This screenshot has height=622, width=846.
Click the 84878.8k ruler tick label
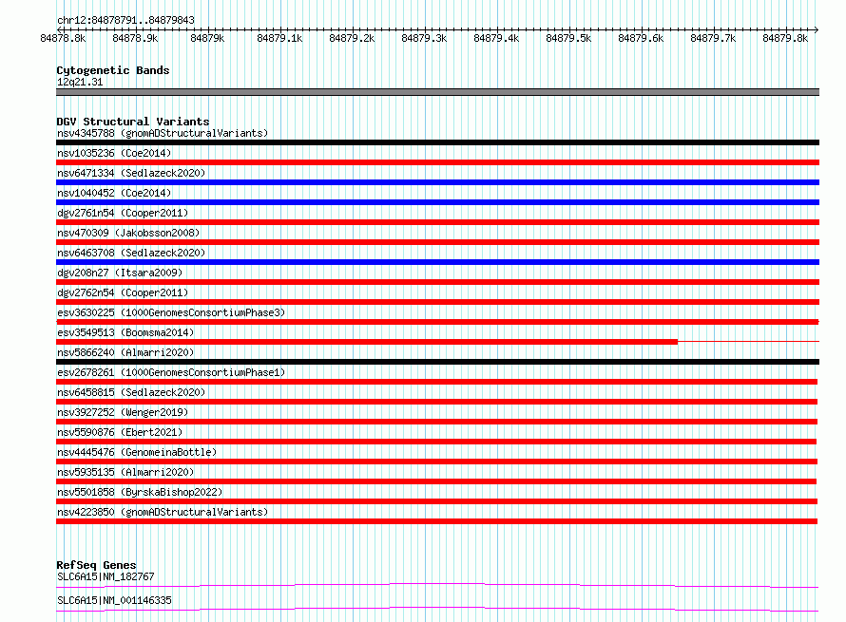(x=63, y=38)
